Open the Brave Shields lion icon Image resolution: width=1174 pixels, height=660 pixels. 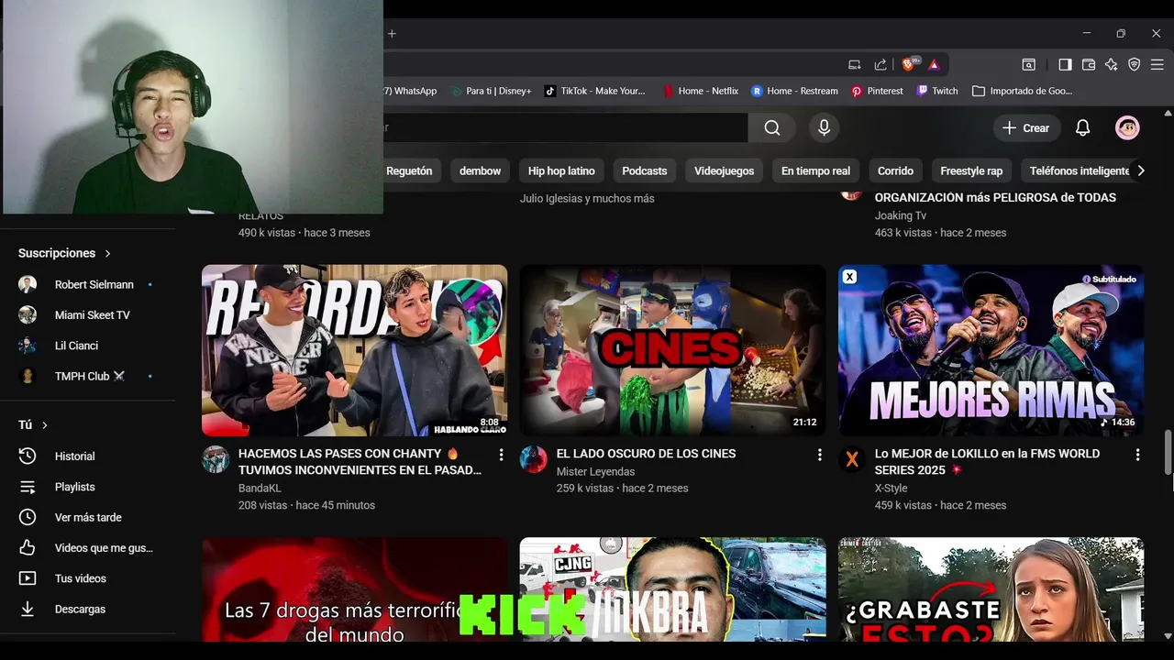(909, 64)
